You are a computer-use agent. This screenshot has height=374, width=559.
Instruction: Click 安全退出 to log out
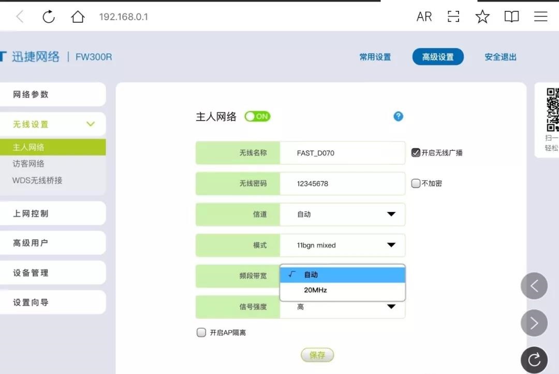[x=500, y=57]
